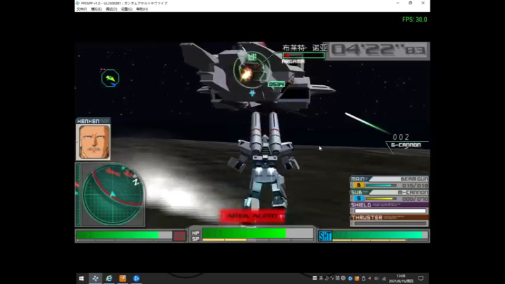Open the 帮助(H) menu
This screenshot has height=284, width=505.
[141, 9]
